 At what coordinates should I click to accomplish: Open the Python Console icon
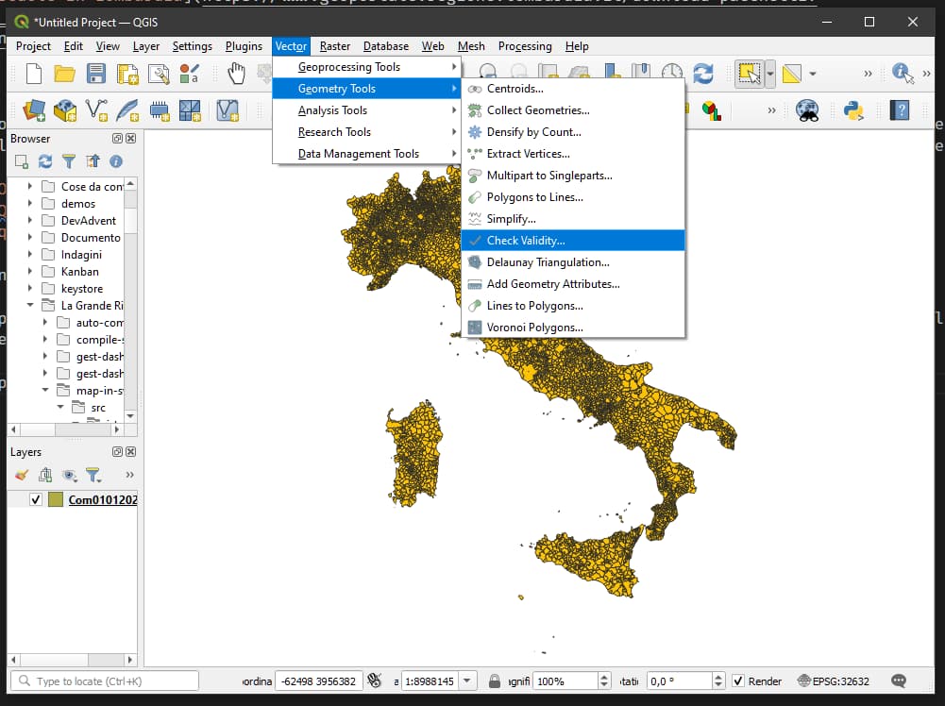854,110
